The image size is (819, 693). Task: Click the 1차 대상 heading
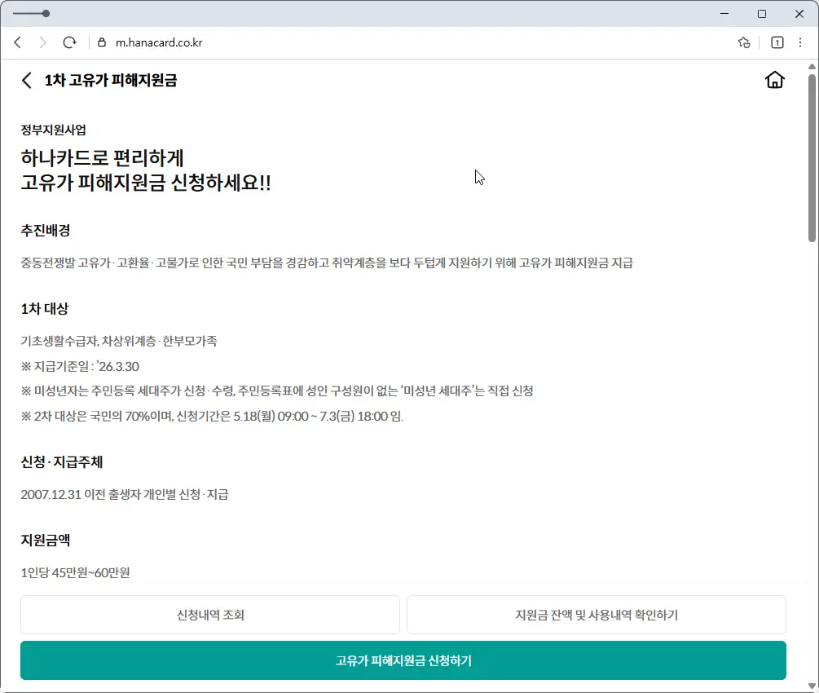(44, 309)
